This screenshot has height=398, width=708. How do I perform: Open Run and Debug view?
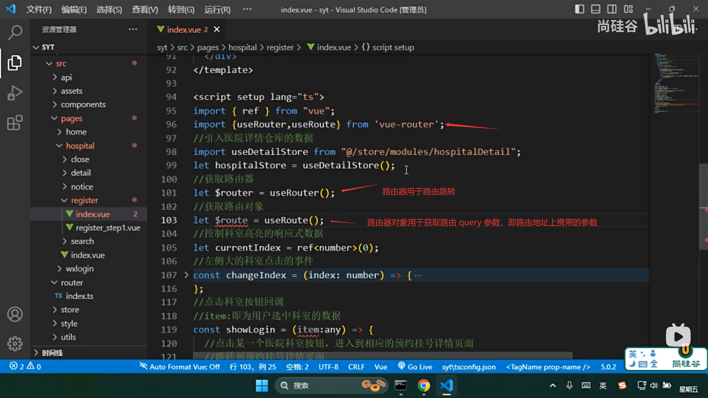pos(15,93)
